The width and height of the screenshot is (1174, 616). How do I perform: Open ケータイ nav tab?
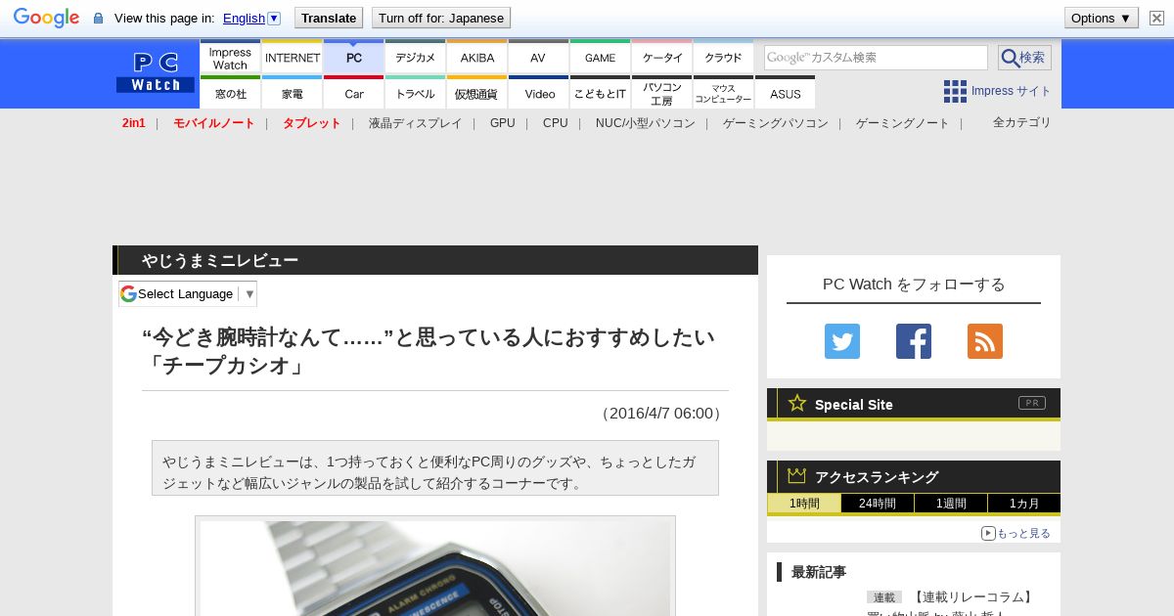pos(662,58)
